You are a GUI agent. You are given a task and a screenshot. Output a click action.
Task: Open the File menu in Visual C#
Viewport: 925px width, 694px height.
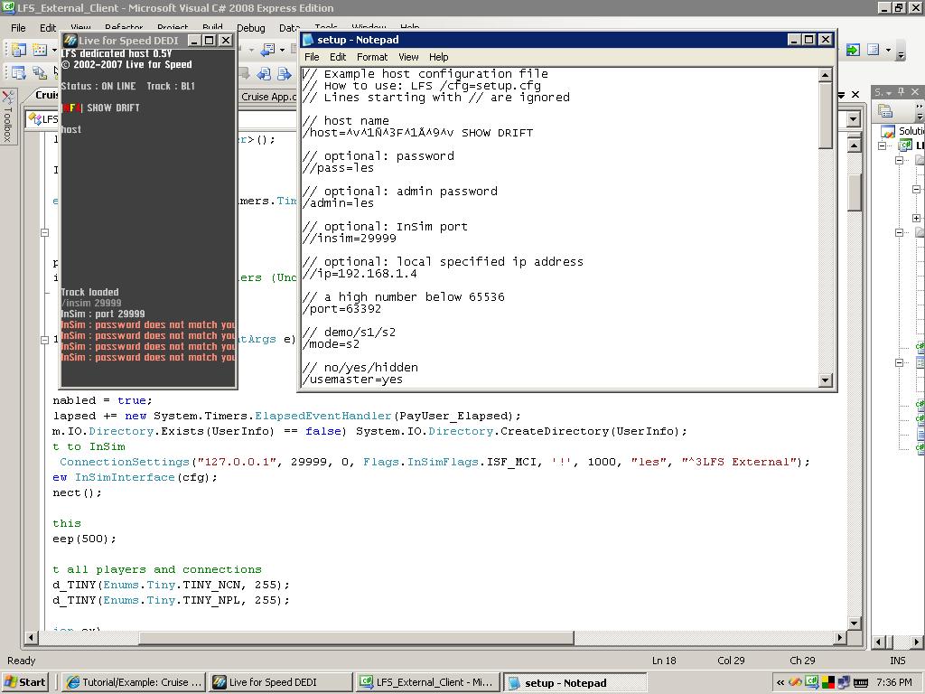click(18, 28)
